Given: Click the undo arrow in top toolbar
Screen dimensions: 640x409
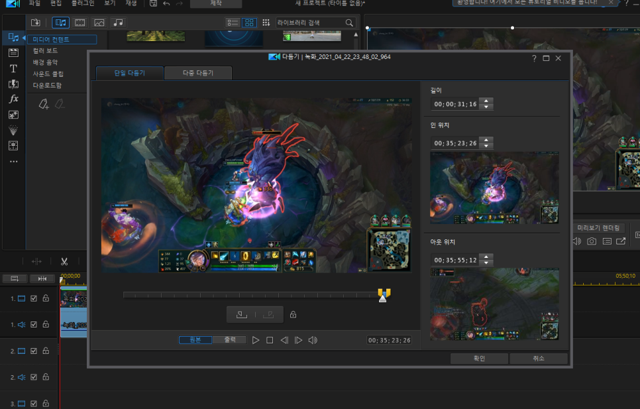Looking at the screenshot, I should click(166, 4).
